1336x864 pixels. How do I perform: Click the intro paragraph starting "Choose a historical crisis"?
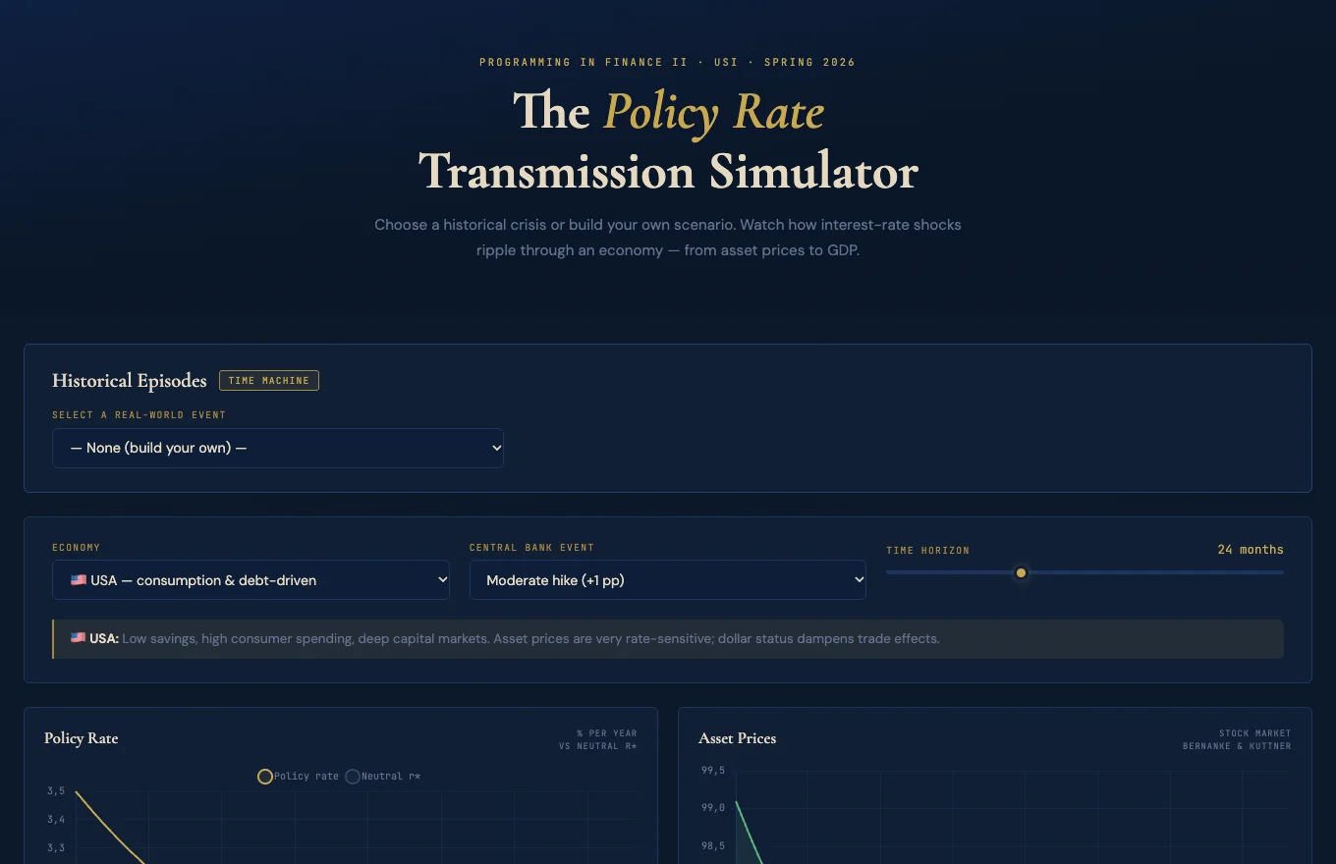coord(668,238)
